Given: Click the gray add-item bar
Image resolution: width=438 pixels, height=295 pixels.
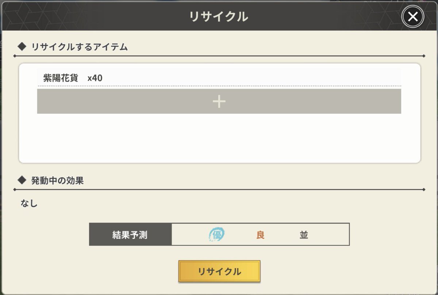Looking at the screenshot, I should pos(219,101).
